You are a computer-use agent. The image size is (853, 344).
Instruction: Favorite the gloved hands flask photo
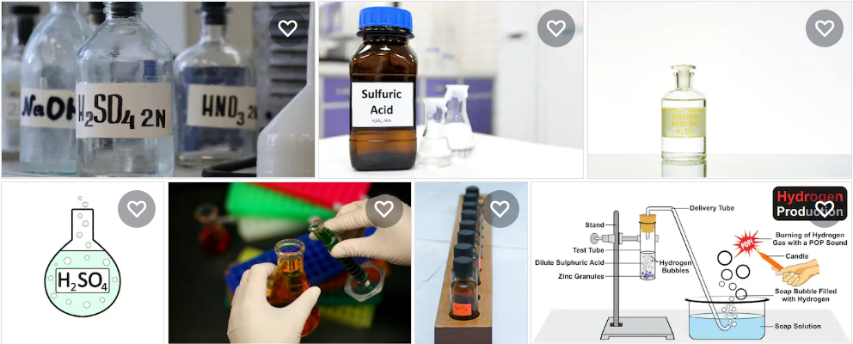(x=384, y=209)
